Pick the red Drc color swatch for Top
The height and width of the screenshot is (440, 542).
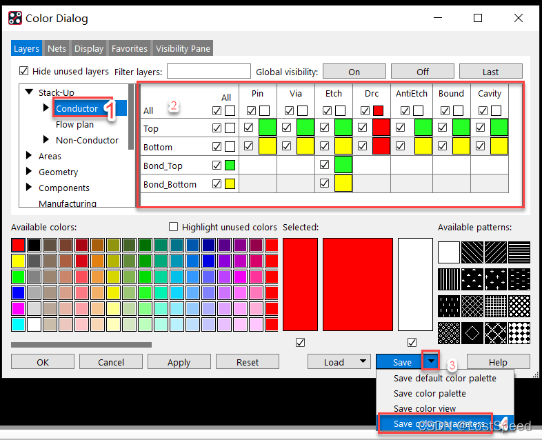[x=381, y=128]
